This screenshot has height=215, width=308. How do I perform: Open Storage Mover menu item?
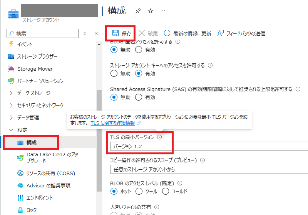(35, 69)
